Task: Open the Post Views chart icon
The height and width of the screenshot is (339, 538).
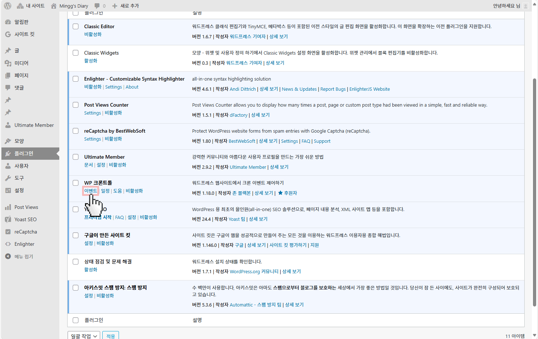Action: coord(8,207)
